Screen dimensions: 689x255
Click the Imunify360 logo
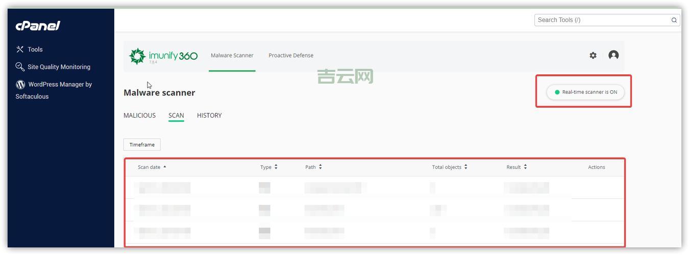coord(163,56)
